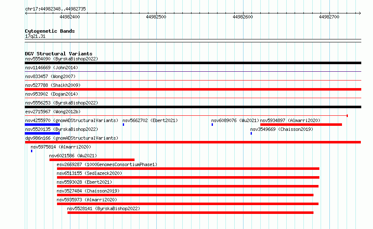Screen dimensions: 373x229
Task: Click esv2669287 (1000GenomesConsortiumPhase1) label
Action: (107, 164)
